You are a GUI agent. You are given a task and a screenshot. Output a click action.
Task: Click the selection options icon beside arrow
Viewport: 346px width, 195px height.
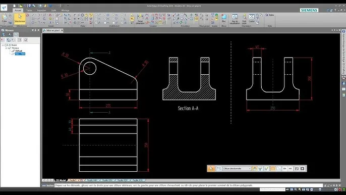(x=219, y=168)
